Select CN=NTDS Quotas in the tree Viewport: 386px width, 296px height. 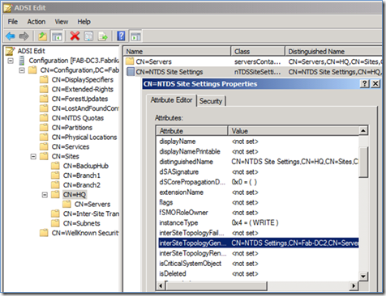pyautogui.click(x=78, y=118)
